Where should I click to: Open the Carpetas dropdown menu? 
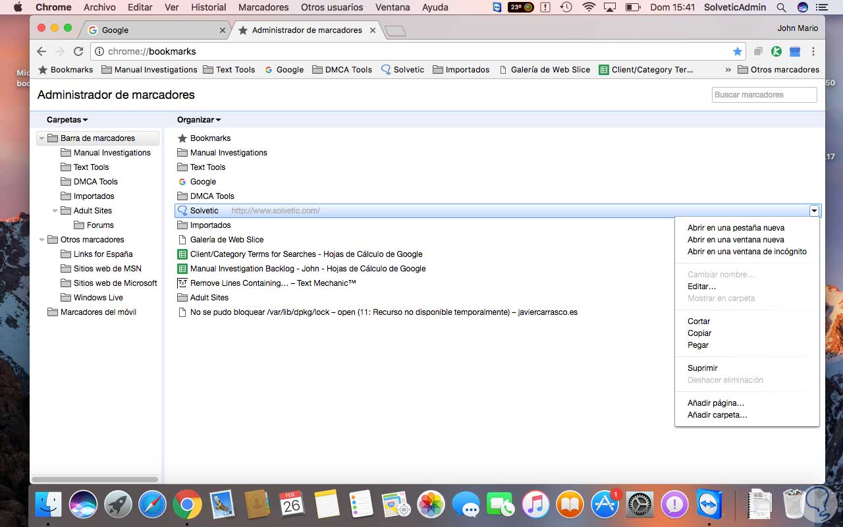click(x=67, y=120)
